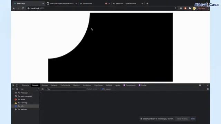Open the Memory panel tab
The width and height of the screenshot is (221, 124).
[x=76, y=85]
